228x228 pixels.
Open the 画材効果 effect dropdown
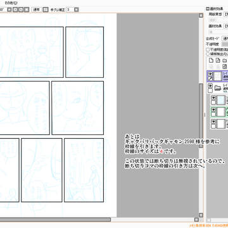point(226,26)
